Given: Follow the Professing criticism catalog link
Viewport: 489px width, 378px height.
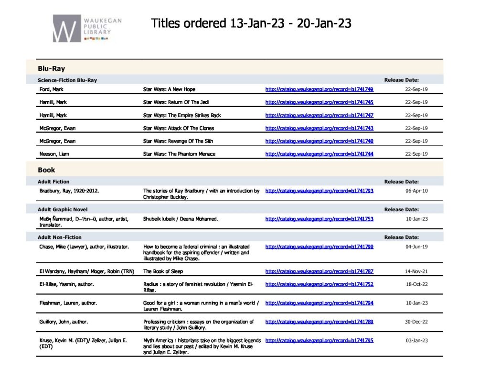Looking at the screenshot, I should point(319,322).
